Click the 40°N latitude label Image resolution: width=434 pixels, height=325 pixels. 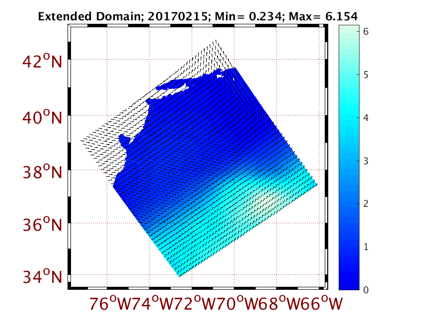coord(42,118)
